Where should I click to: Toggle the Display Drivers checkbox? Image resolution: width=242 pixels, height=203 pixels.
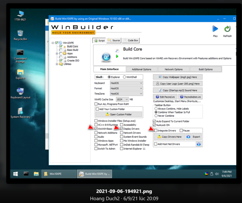(x=122, y=129)
